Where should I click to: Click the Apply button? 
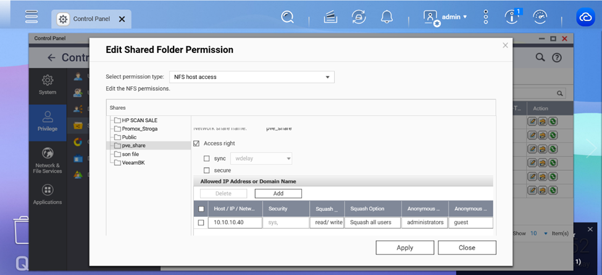(404, 247)
